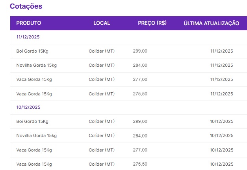
Task: Select Vaca Gorda 15Kg priced 277,00 on 10/12/2025
Action: 34,150
